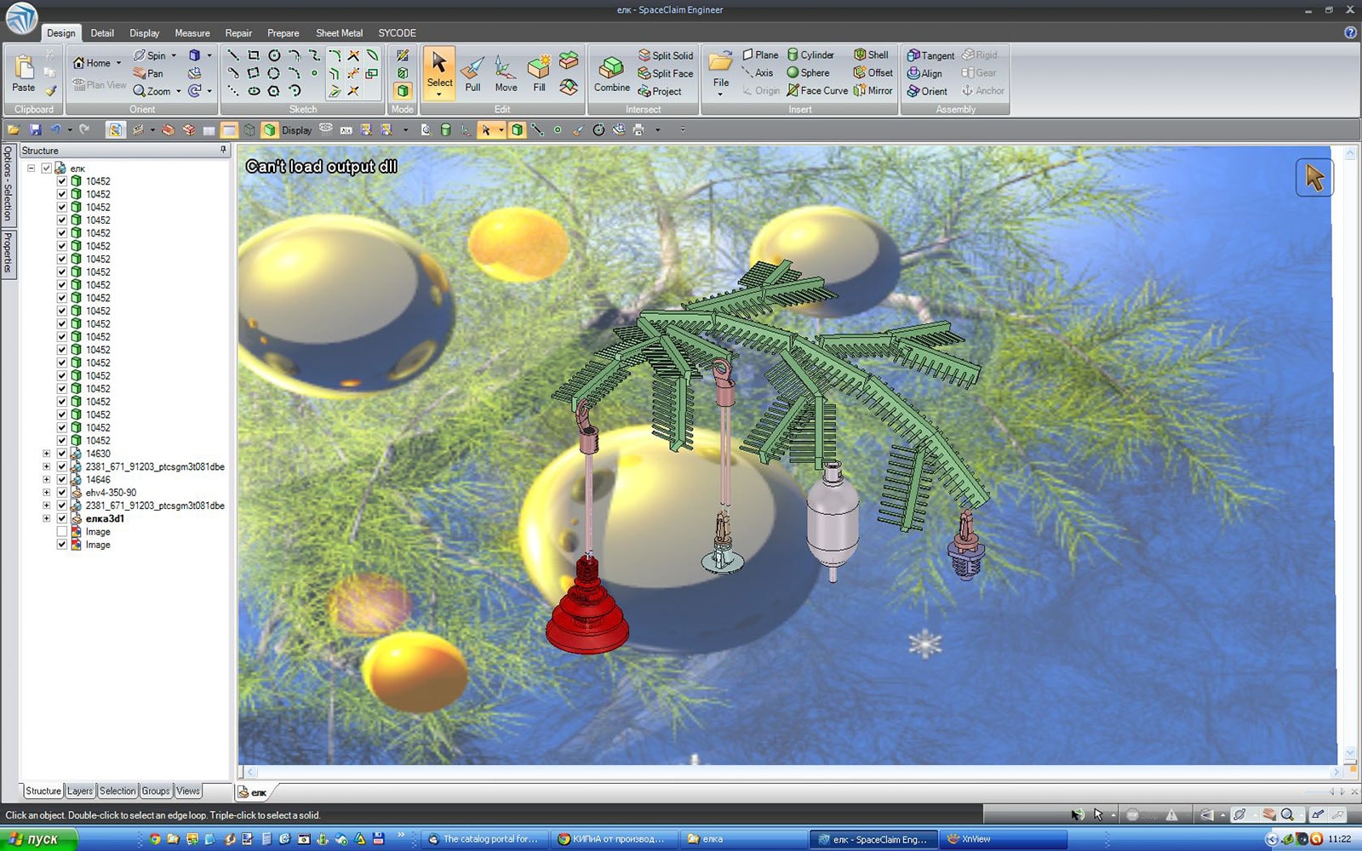Viewport: 1362px width, 851px height.
Task: Switch to the Sheet Metal ribbon tab
Action: 339,33
